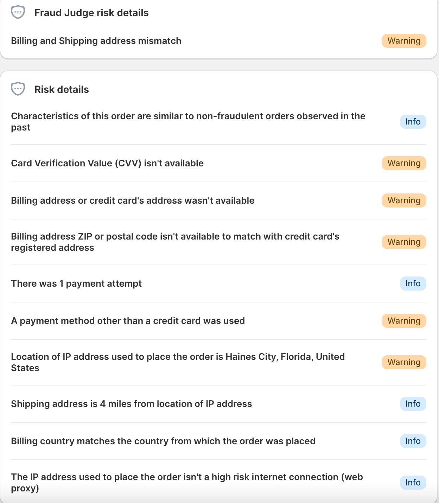Click 'There was 1 payment attempt' text
Image resolution: width=439 pixels, height=503 pixels.
click(x=76, y=284)
